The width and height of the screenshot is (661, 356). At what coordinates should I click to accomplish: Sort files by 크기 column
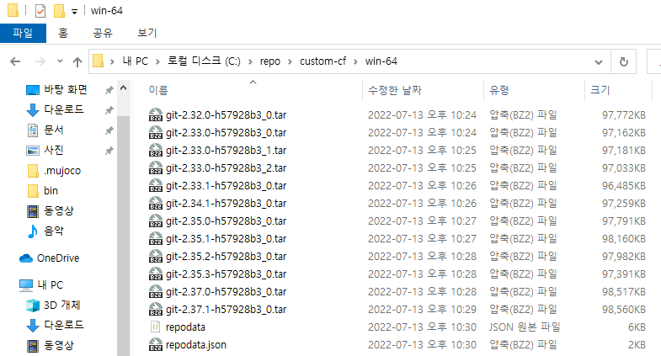(600, 90)
